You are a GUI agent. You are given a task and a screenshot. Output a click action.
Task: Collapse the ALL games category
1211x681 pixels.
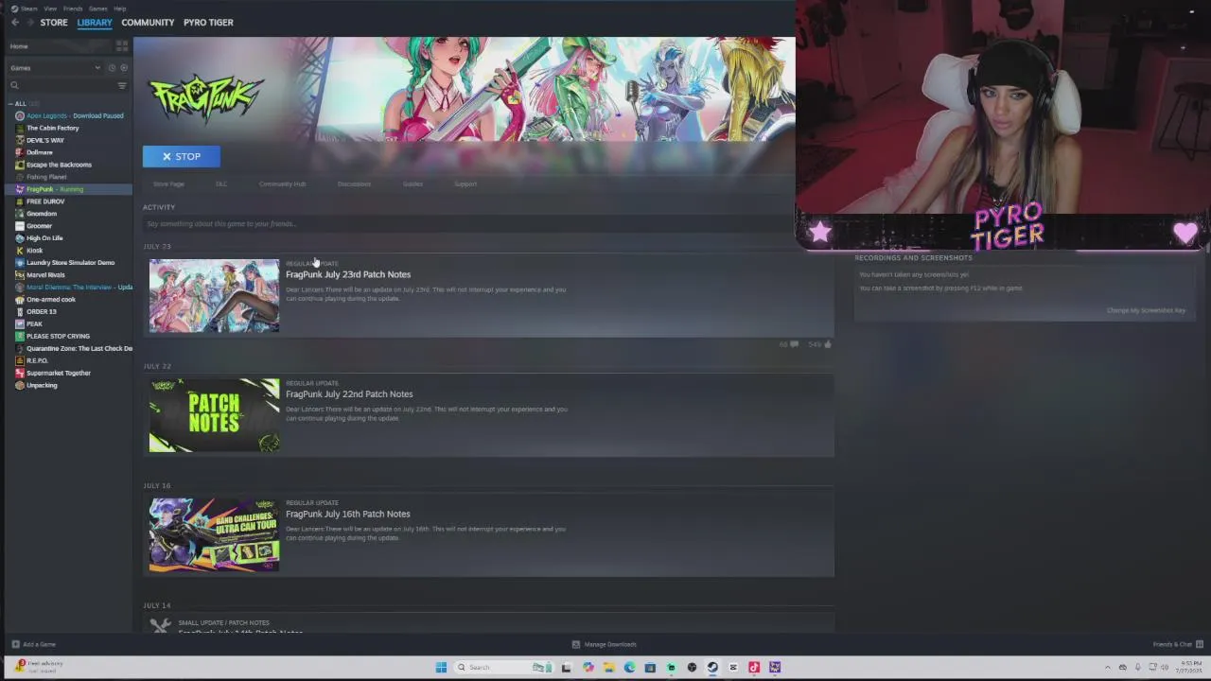pyautogui.click(x=10, y=104)
